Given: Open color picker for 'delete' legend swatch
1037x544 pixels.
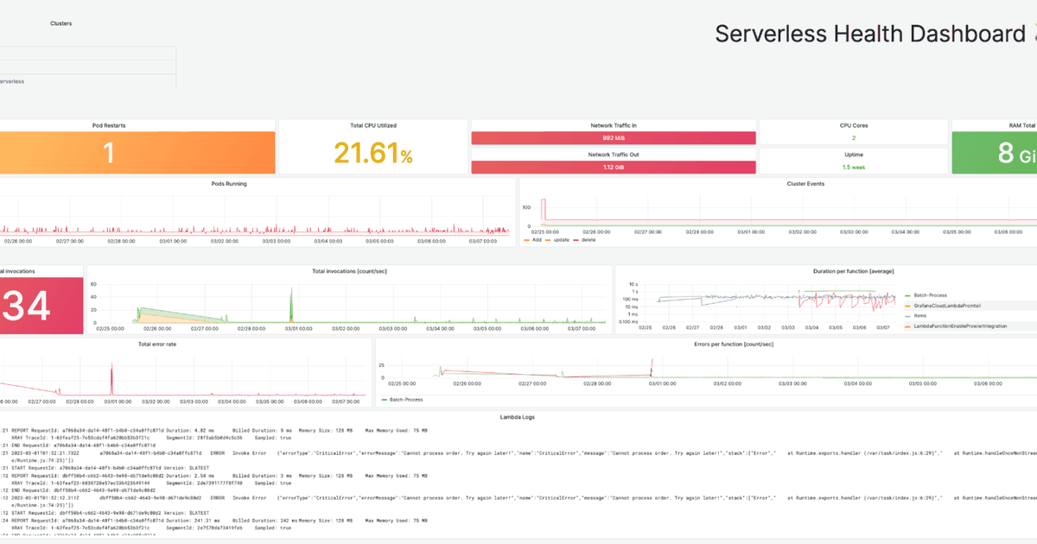Looking at the screenshot, I should point(576,239).
